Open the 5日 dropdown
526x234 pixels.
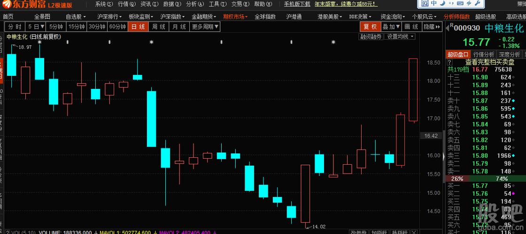pos(36,27)
